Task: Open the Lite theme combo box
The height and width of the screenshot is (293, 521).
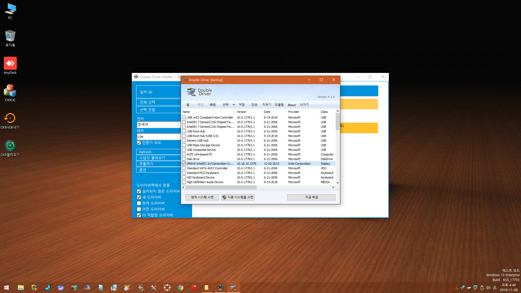Action: point(159,136)
